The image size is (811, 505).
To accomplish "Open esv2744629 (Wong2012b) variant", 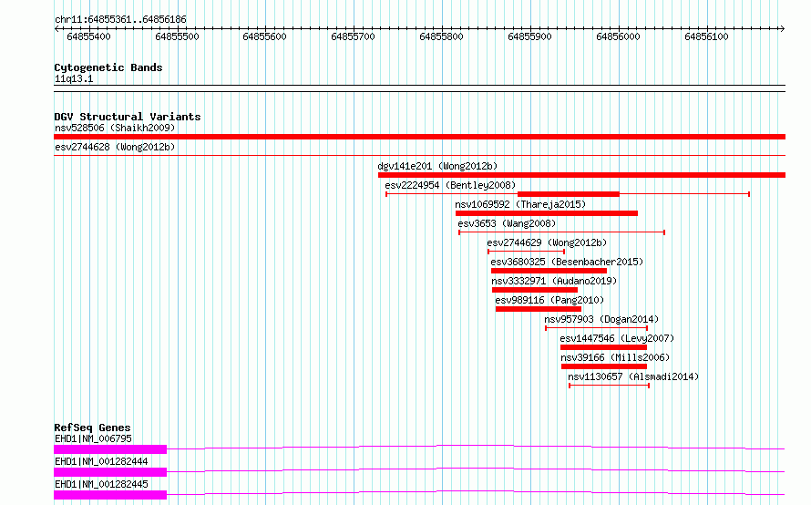I will [547, 242].
